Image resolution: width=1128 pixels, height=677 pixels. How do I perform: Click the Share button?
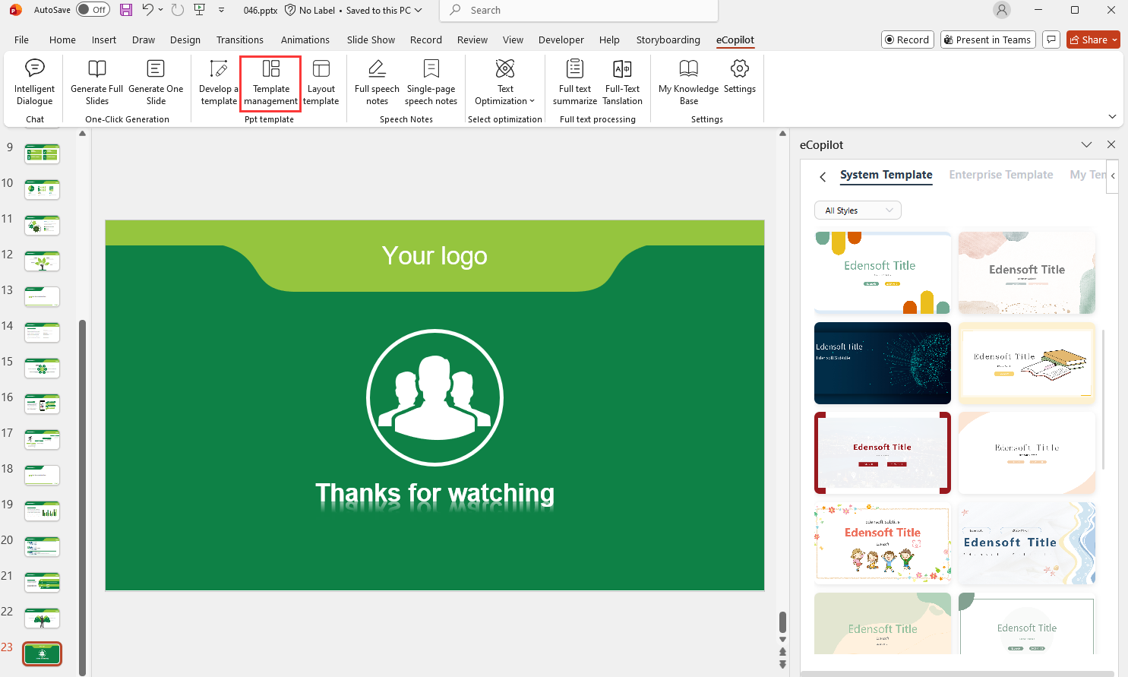click(x=1092, y=40)
